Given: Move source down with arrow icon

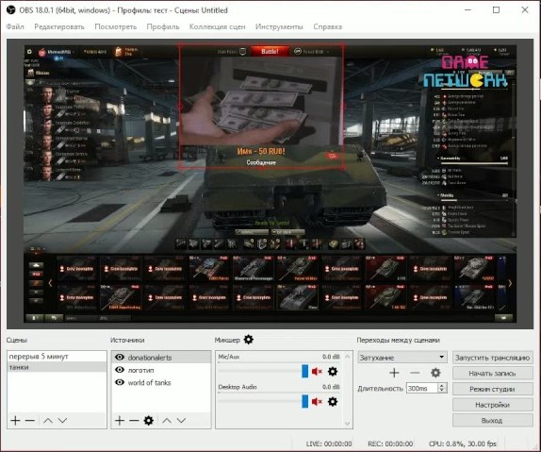Looking at the screenshot, I should pyautogui.click(x=182, y=421).
